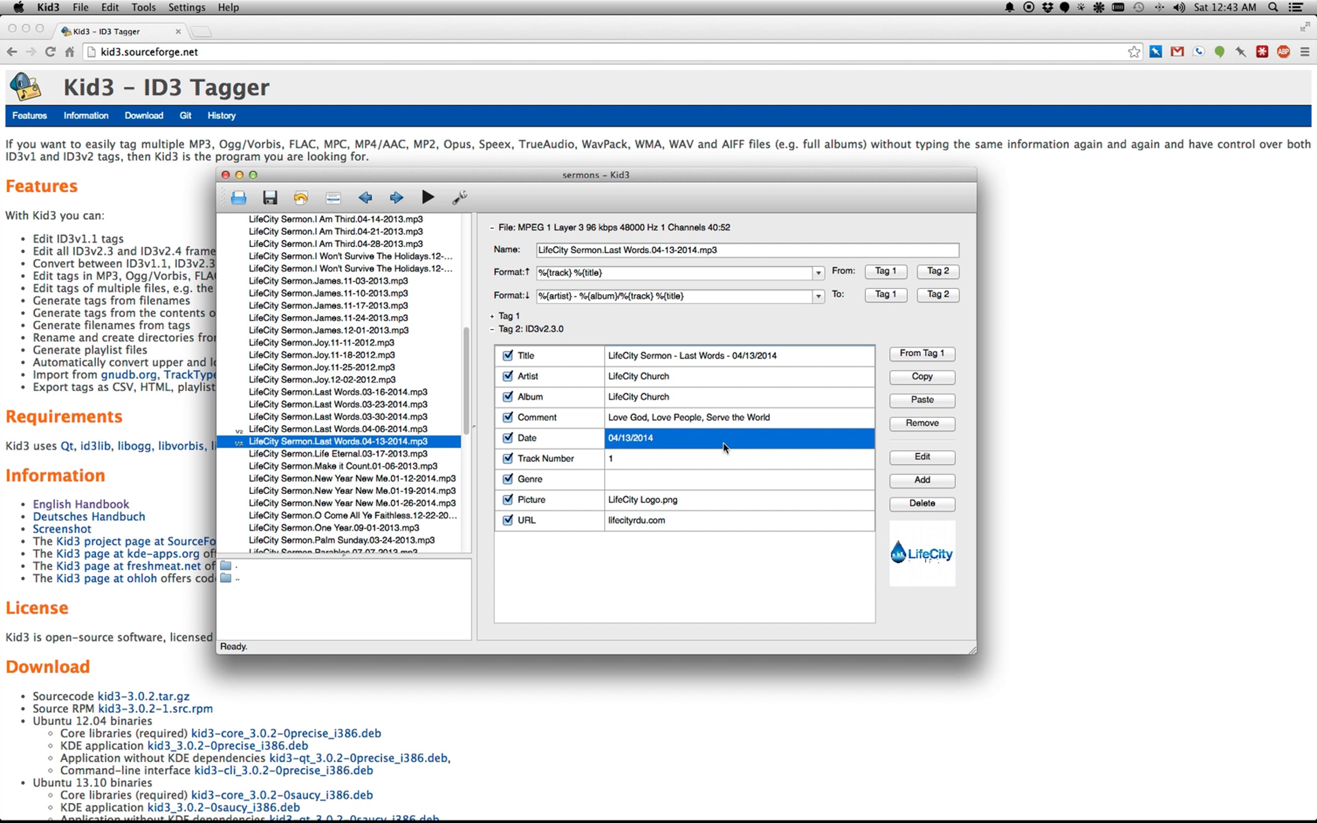The height and width of the screenshot is (823, 1317).
Task: Click the browser reload icon
Action: click(50, 52)
